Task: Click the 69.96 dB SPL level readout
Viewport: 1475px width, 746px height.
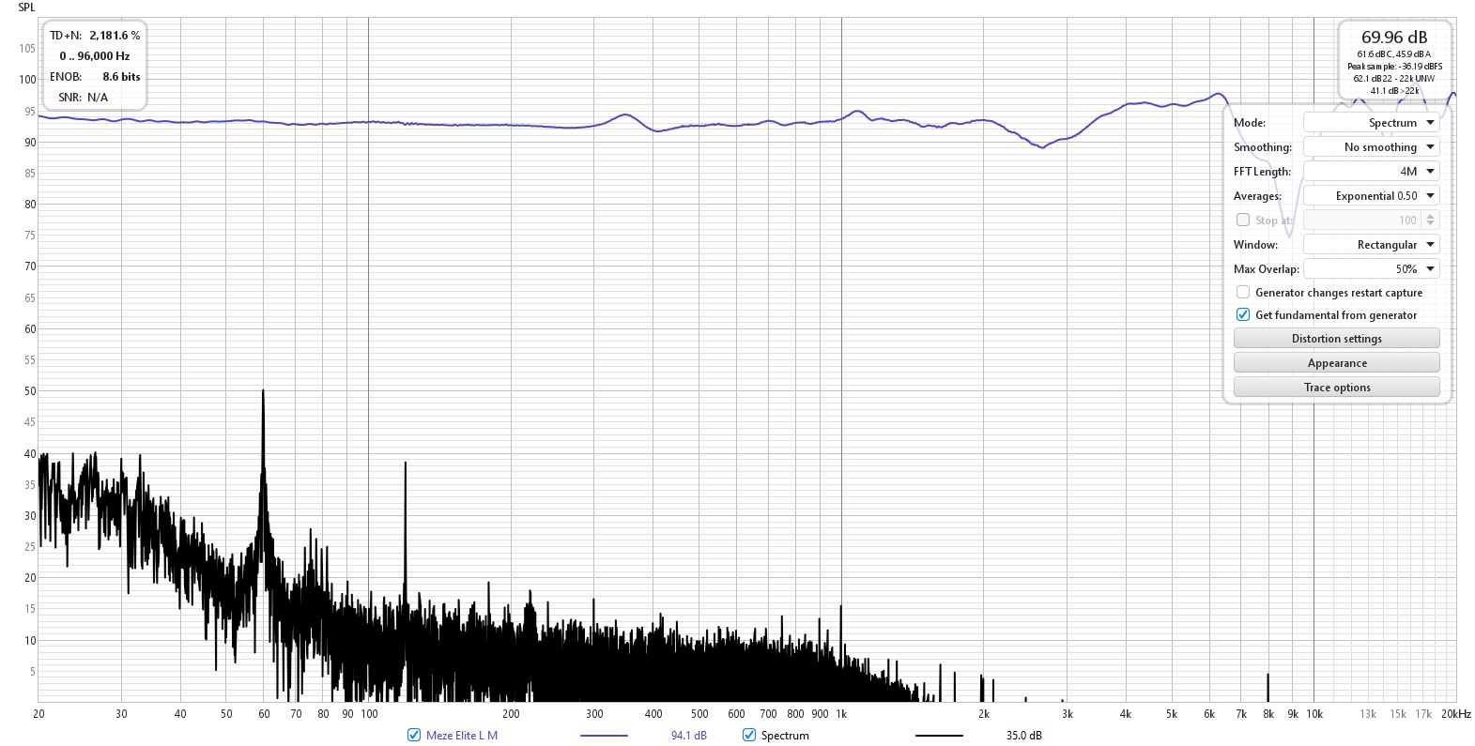Action: point(1394,38)
